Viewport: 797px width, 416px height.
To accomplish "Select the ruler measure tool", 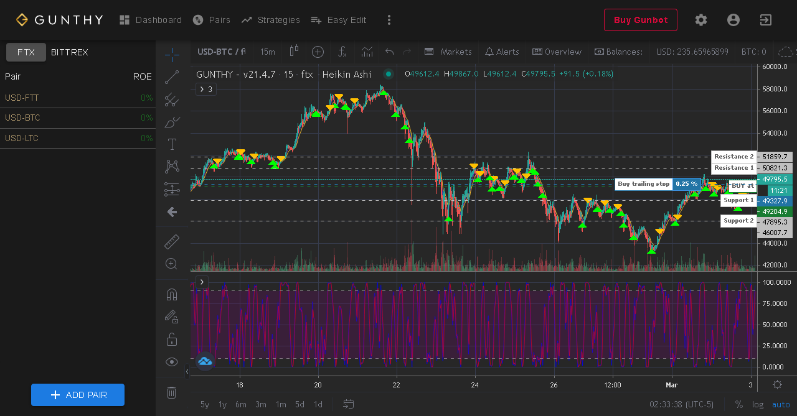I will [172, 241].
